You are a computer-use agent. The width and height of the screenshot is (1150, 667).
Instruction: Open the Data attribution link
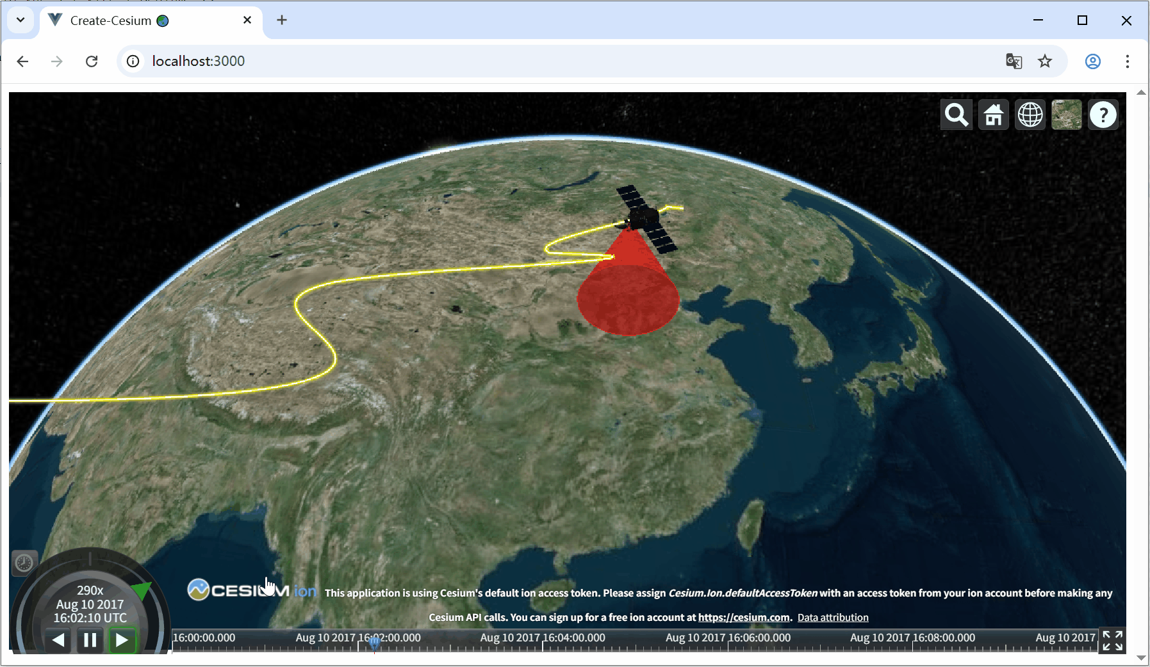click(x=833, y=618)
